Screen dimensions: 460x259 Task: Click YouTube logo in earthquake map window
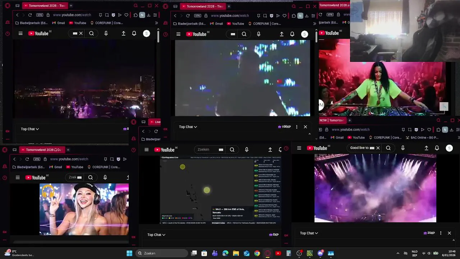click(165, 150)
